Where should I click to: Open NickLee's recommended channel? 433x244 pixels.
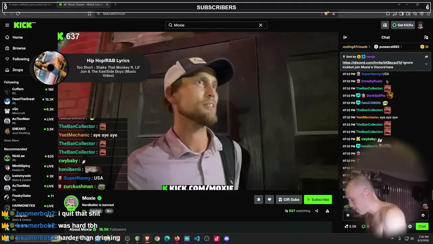click(29, 158)
